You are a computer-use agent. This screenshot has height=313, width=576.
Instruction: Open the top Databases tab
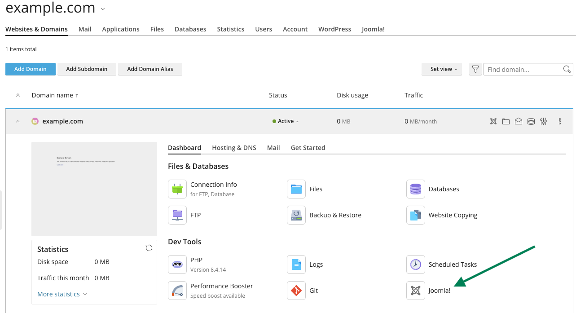190,29
